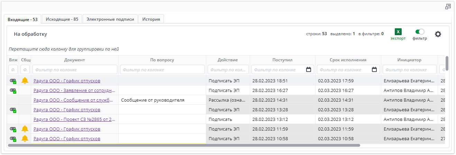Click grouping drop area hint text
Screen dimensions: 456x155
point(64,49)
